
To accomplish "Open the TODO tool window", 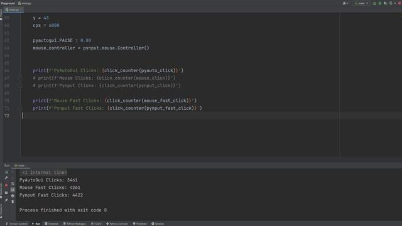I will pos(96,223).
